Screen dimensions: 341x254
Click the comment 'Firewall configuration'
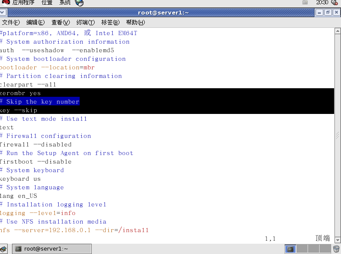click(x=49, y=136)
